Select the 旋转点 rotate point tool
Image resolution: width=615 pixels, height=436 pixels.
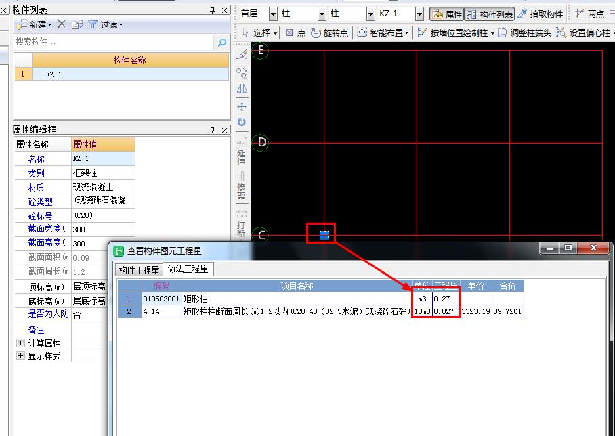click(x=329, y=33)
